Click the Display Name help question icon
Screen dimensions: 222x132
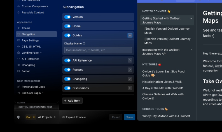coord(84,43)
